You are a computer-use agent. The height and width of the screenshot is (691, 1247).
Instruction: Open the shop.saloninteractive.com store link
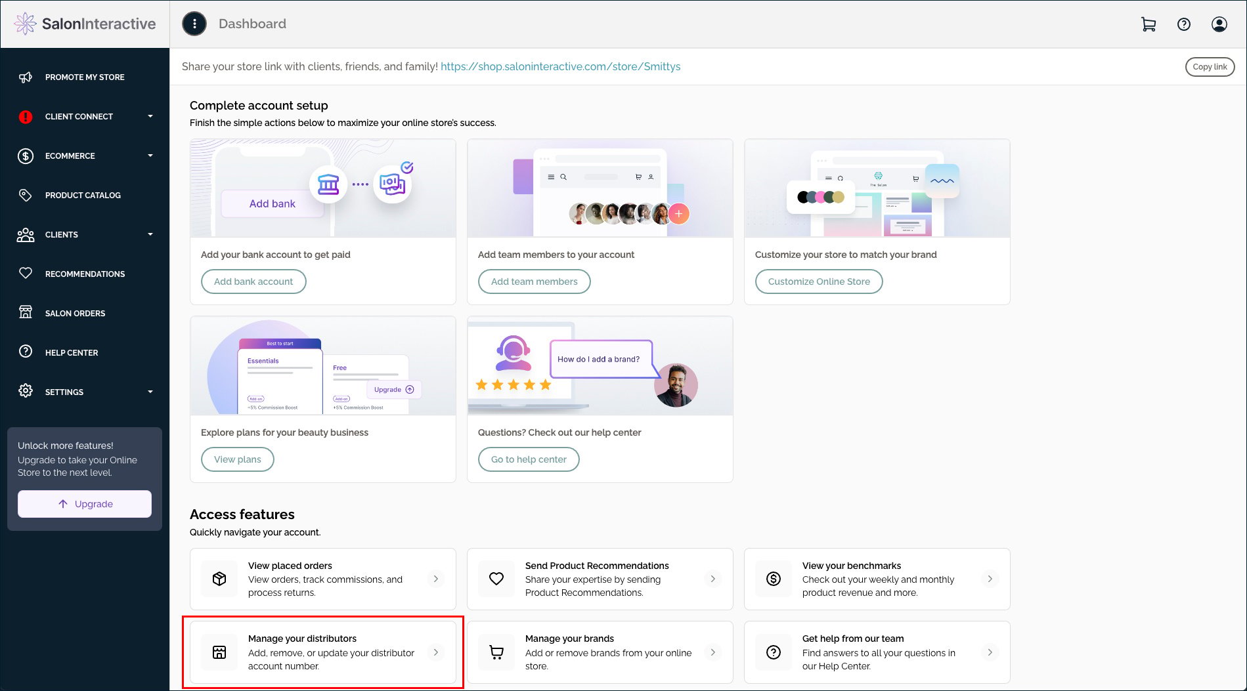560,66
